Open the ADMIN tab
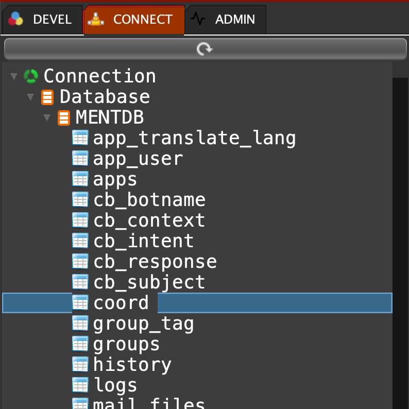 pyautogui.click(x=226, y=20)
